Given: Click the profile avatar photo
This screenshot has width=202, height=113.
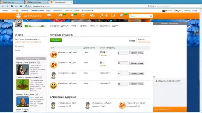Looking at the screenshot, I should tap(19, 24).
